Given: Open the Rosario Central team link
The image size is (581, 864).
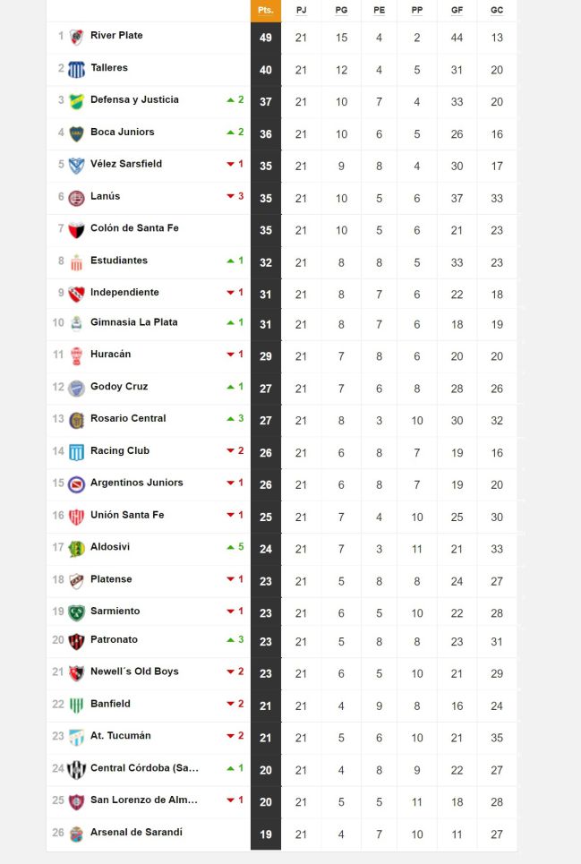Looking at the screenshot, I should [128, 418].
